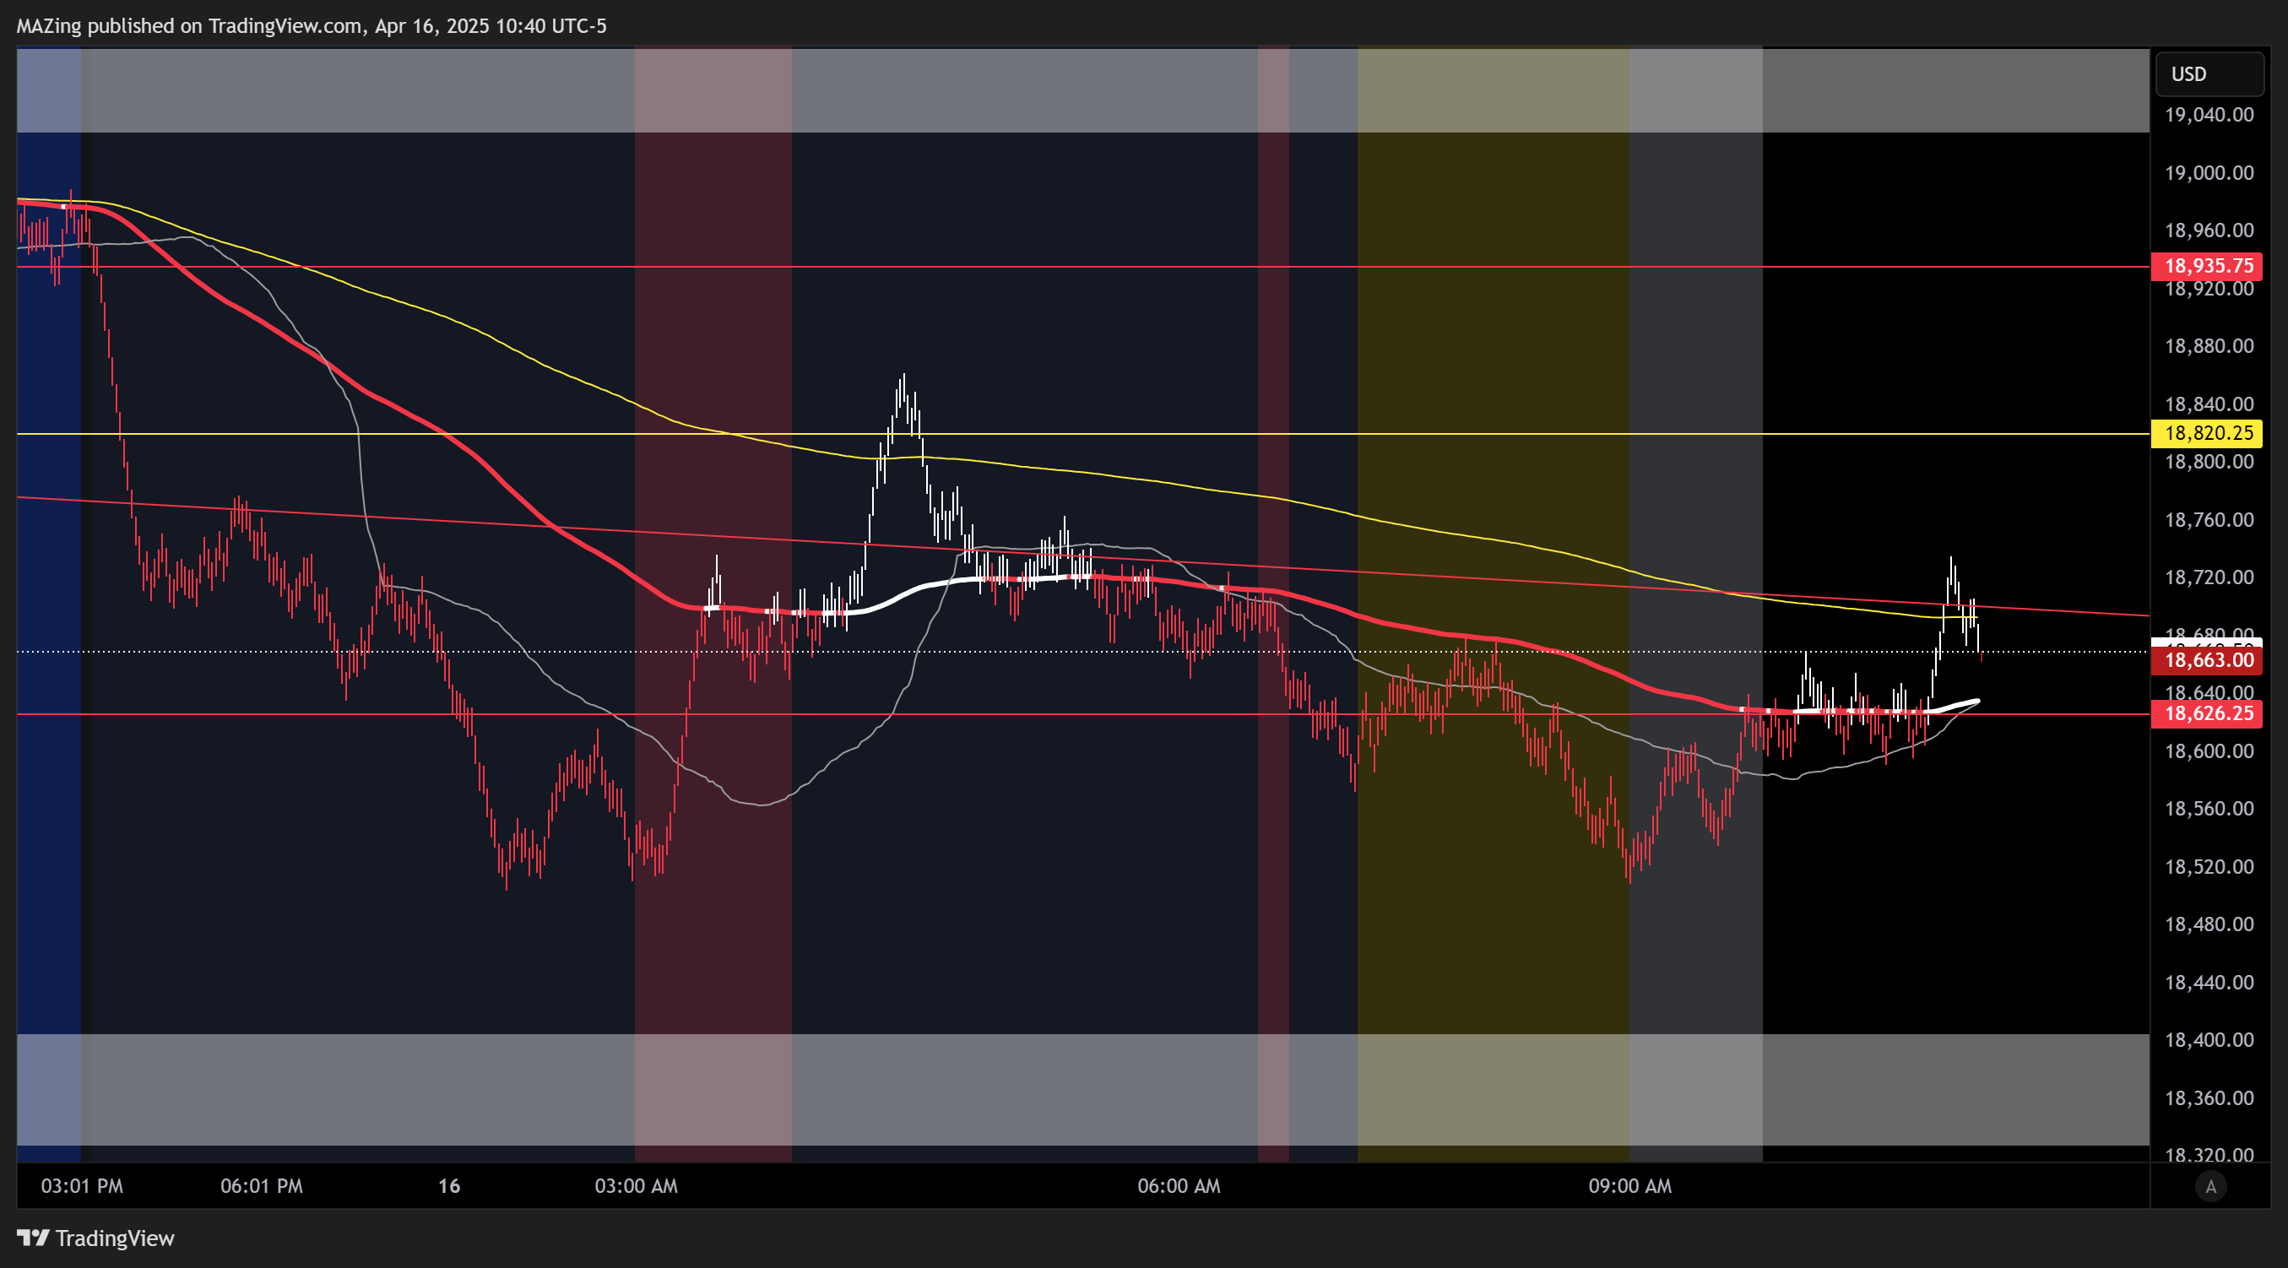Click the published-on TradingView.com header text

(312, 26)
